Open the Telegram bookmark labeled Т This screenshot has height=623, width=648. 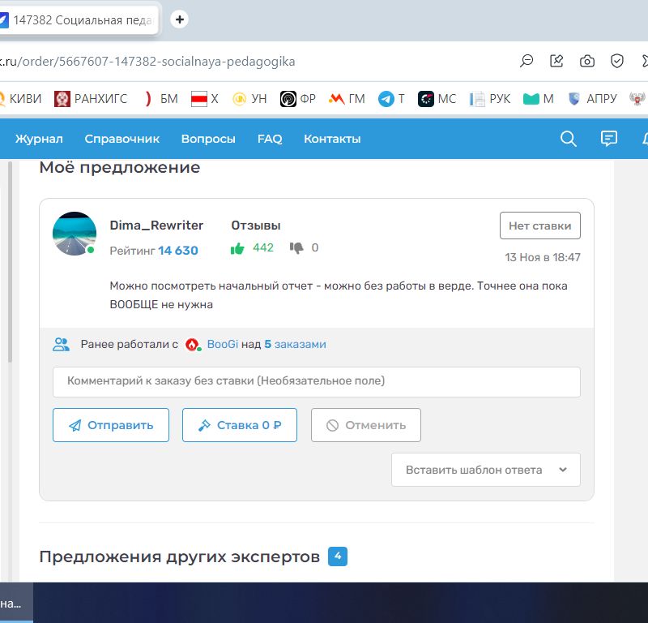click(x=391, y=99)
